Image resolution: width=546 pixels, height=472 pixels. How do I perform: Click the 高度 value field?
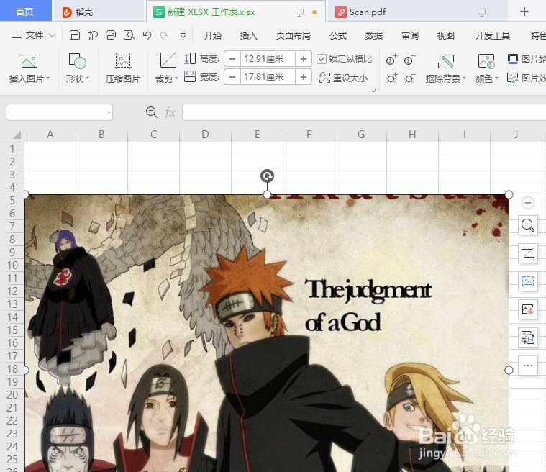(x=268, y=59)
